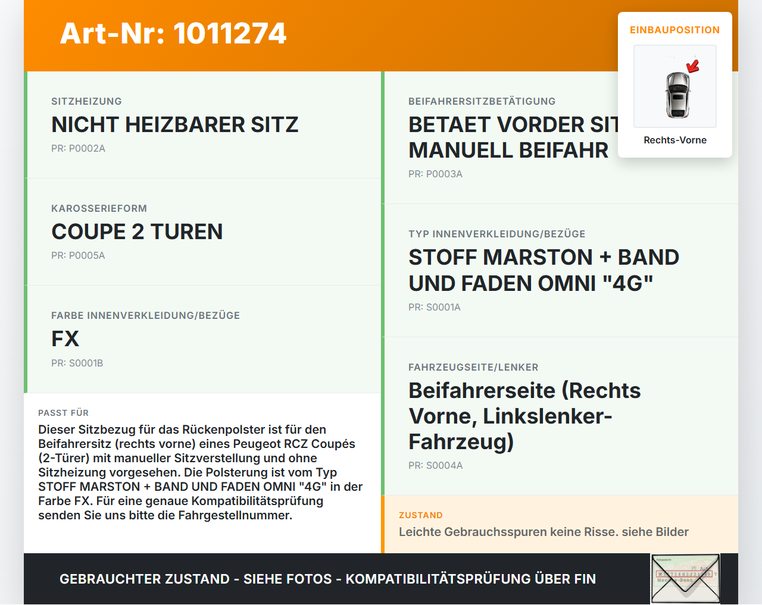Click the FX color value

click(65, 338)
